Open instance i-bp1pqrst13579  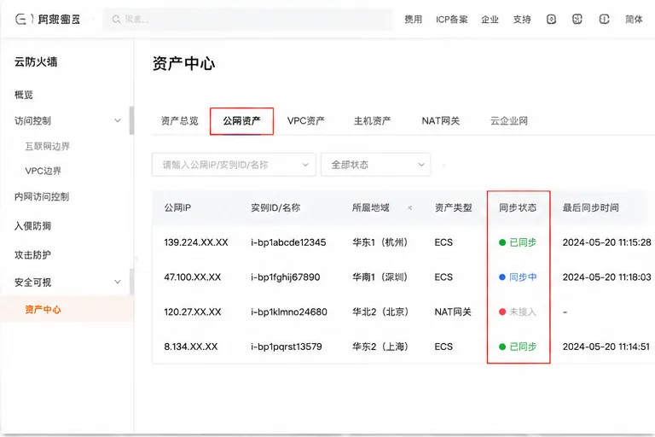[287, 347]
